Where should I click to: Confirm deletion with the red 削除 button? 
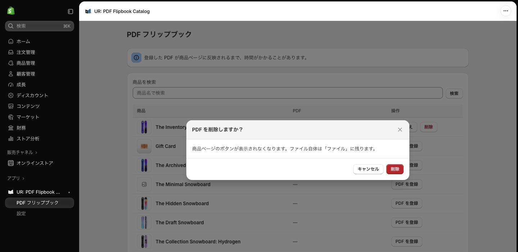(x=395, y=169)
